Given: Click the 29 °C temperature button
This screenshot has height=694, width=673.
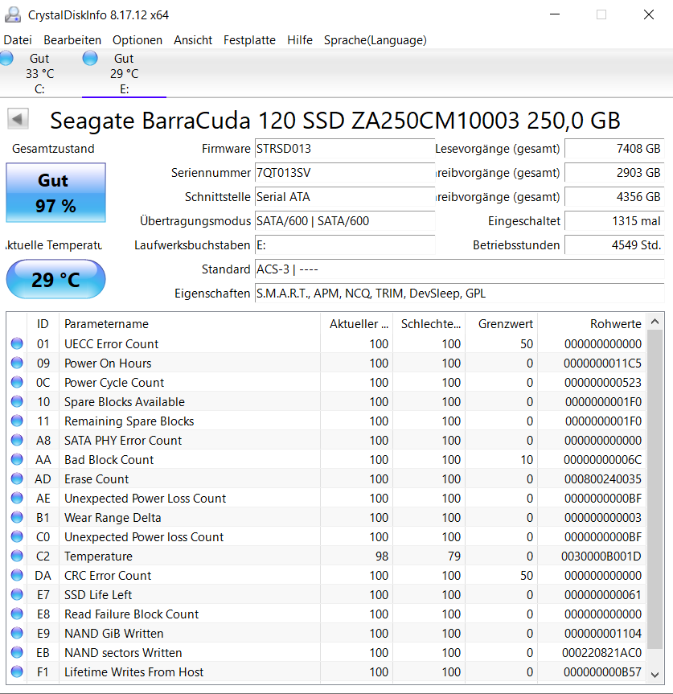Looking at the screenshot, I should 55,279.
